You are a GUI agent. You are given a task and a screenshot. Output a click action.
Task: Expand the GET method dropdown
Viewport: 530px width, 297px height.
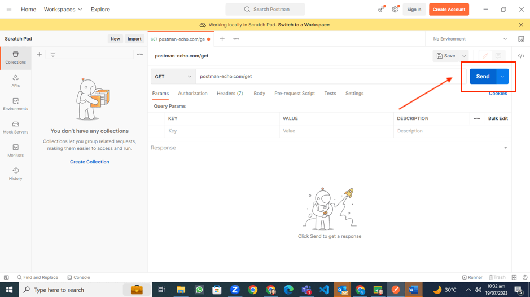click(x=173, y=77)
